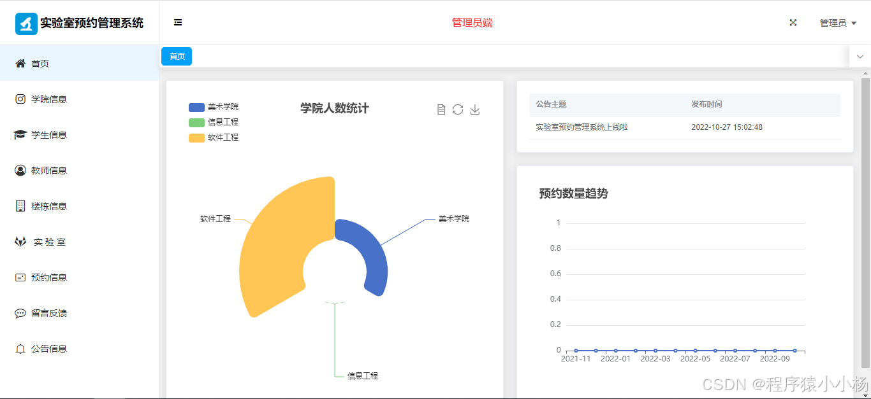Toggle 软件工程 legend item
This screenshot has height=399, width=871.
[x=214, y=137]
